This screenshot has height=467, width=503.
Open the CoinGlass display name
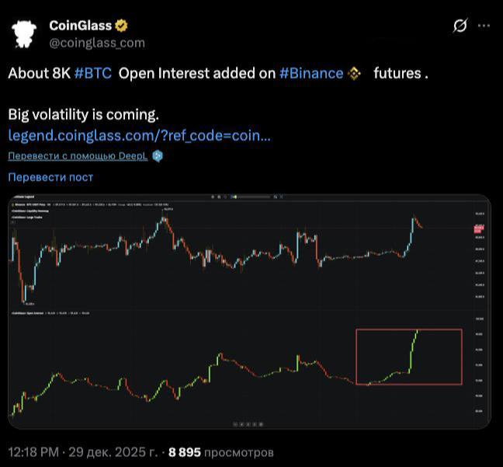coord(81,26)
